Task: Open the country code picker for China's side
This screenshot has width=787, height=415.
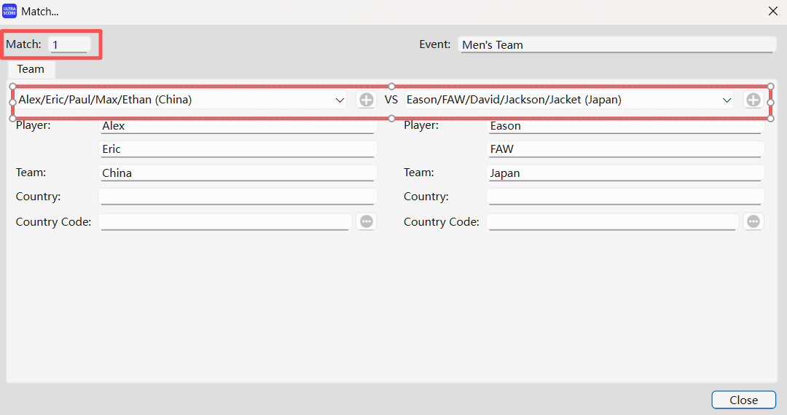Action: point(367,221)
